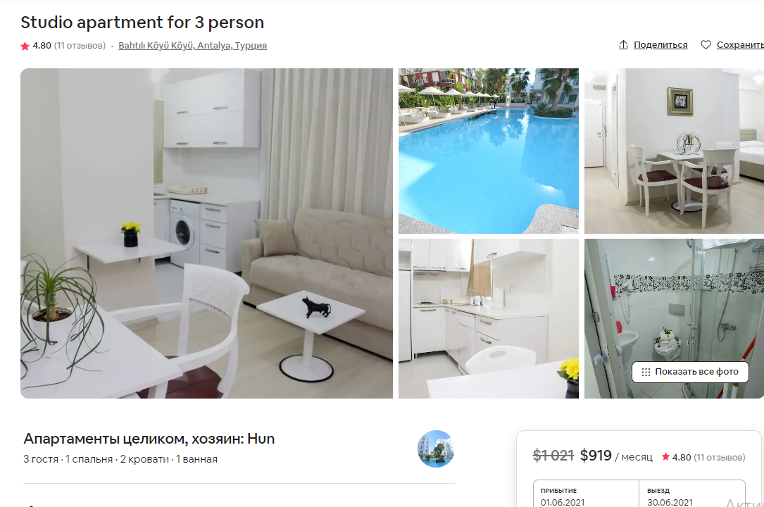The height and width of the screenshot is (507, 764).
Task: Open the Выезд checkout date field
Action: (x=692, y=494)
